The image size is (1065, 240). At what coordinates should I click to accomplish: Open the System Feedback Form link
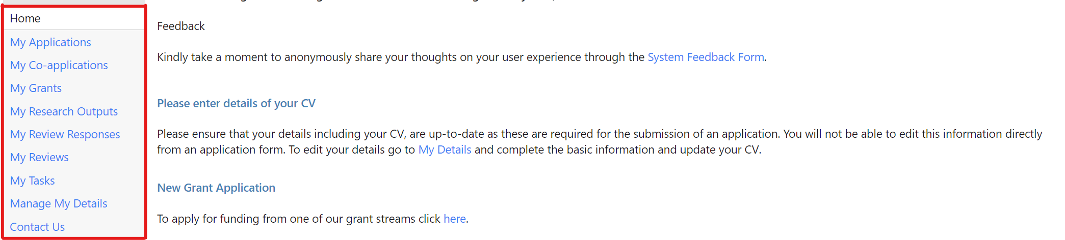click(706, 57)
